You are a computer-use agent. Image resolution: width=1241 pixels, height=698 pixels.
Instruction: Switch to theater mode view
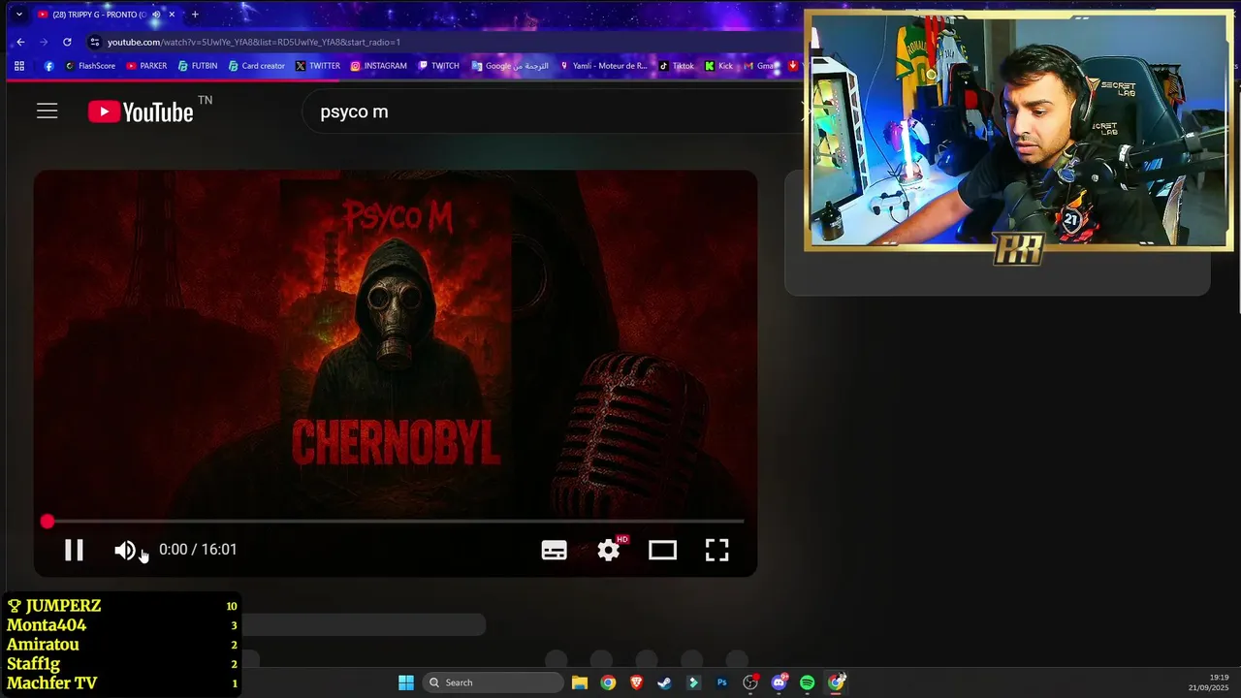click(662, 551)
